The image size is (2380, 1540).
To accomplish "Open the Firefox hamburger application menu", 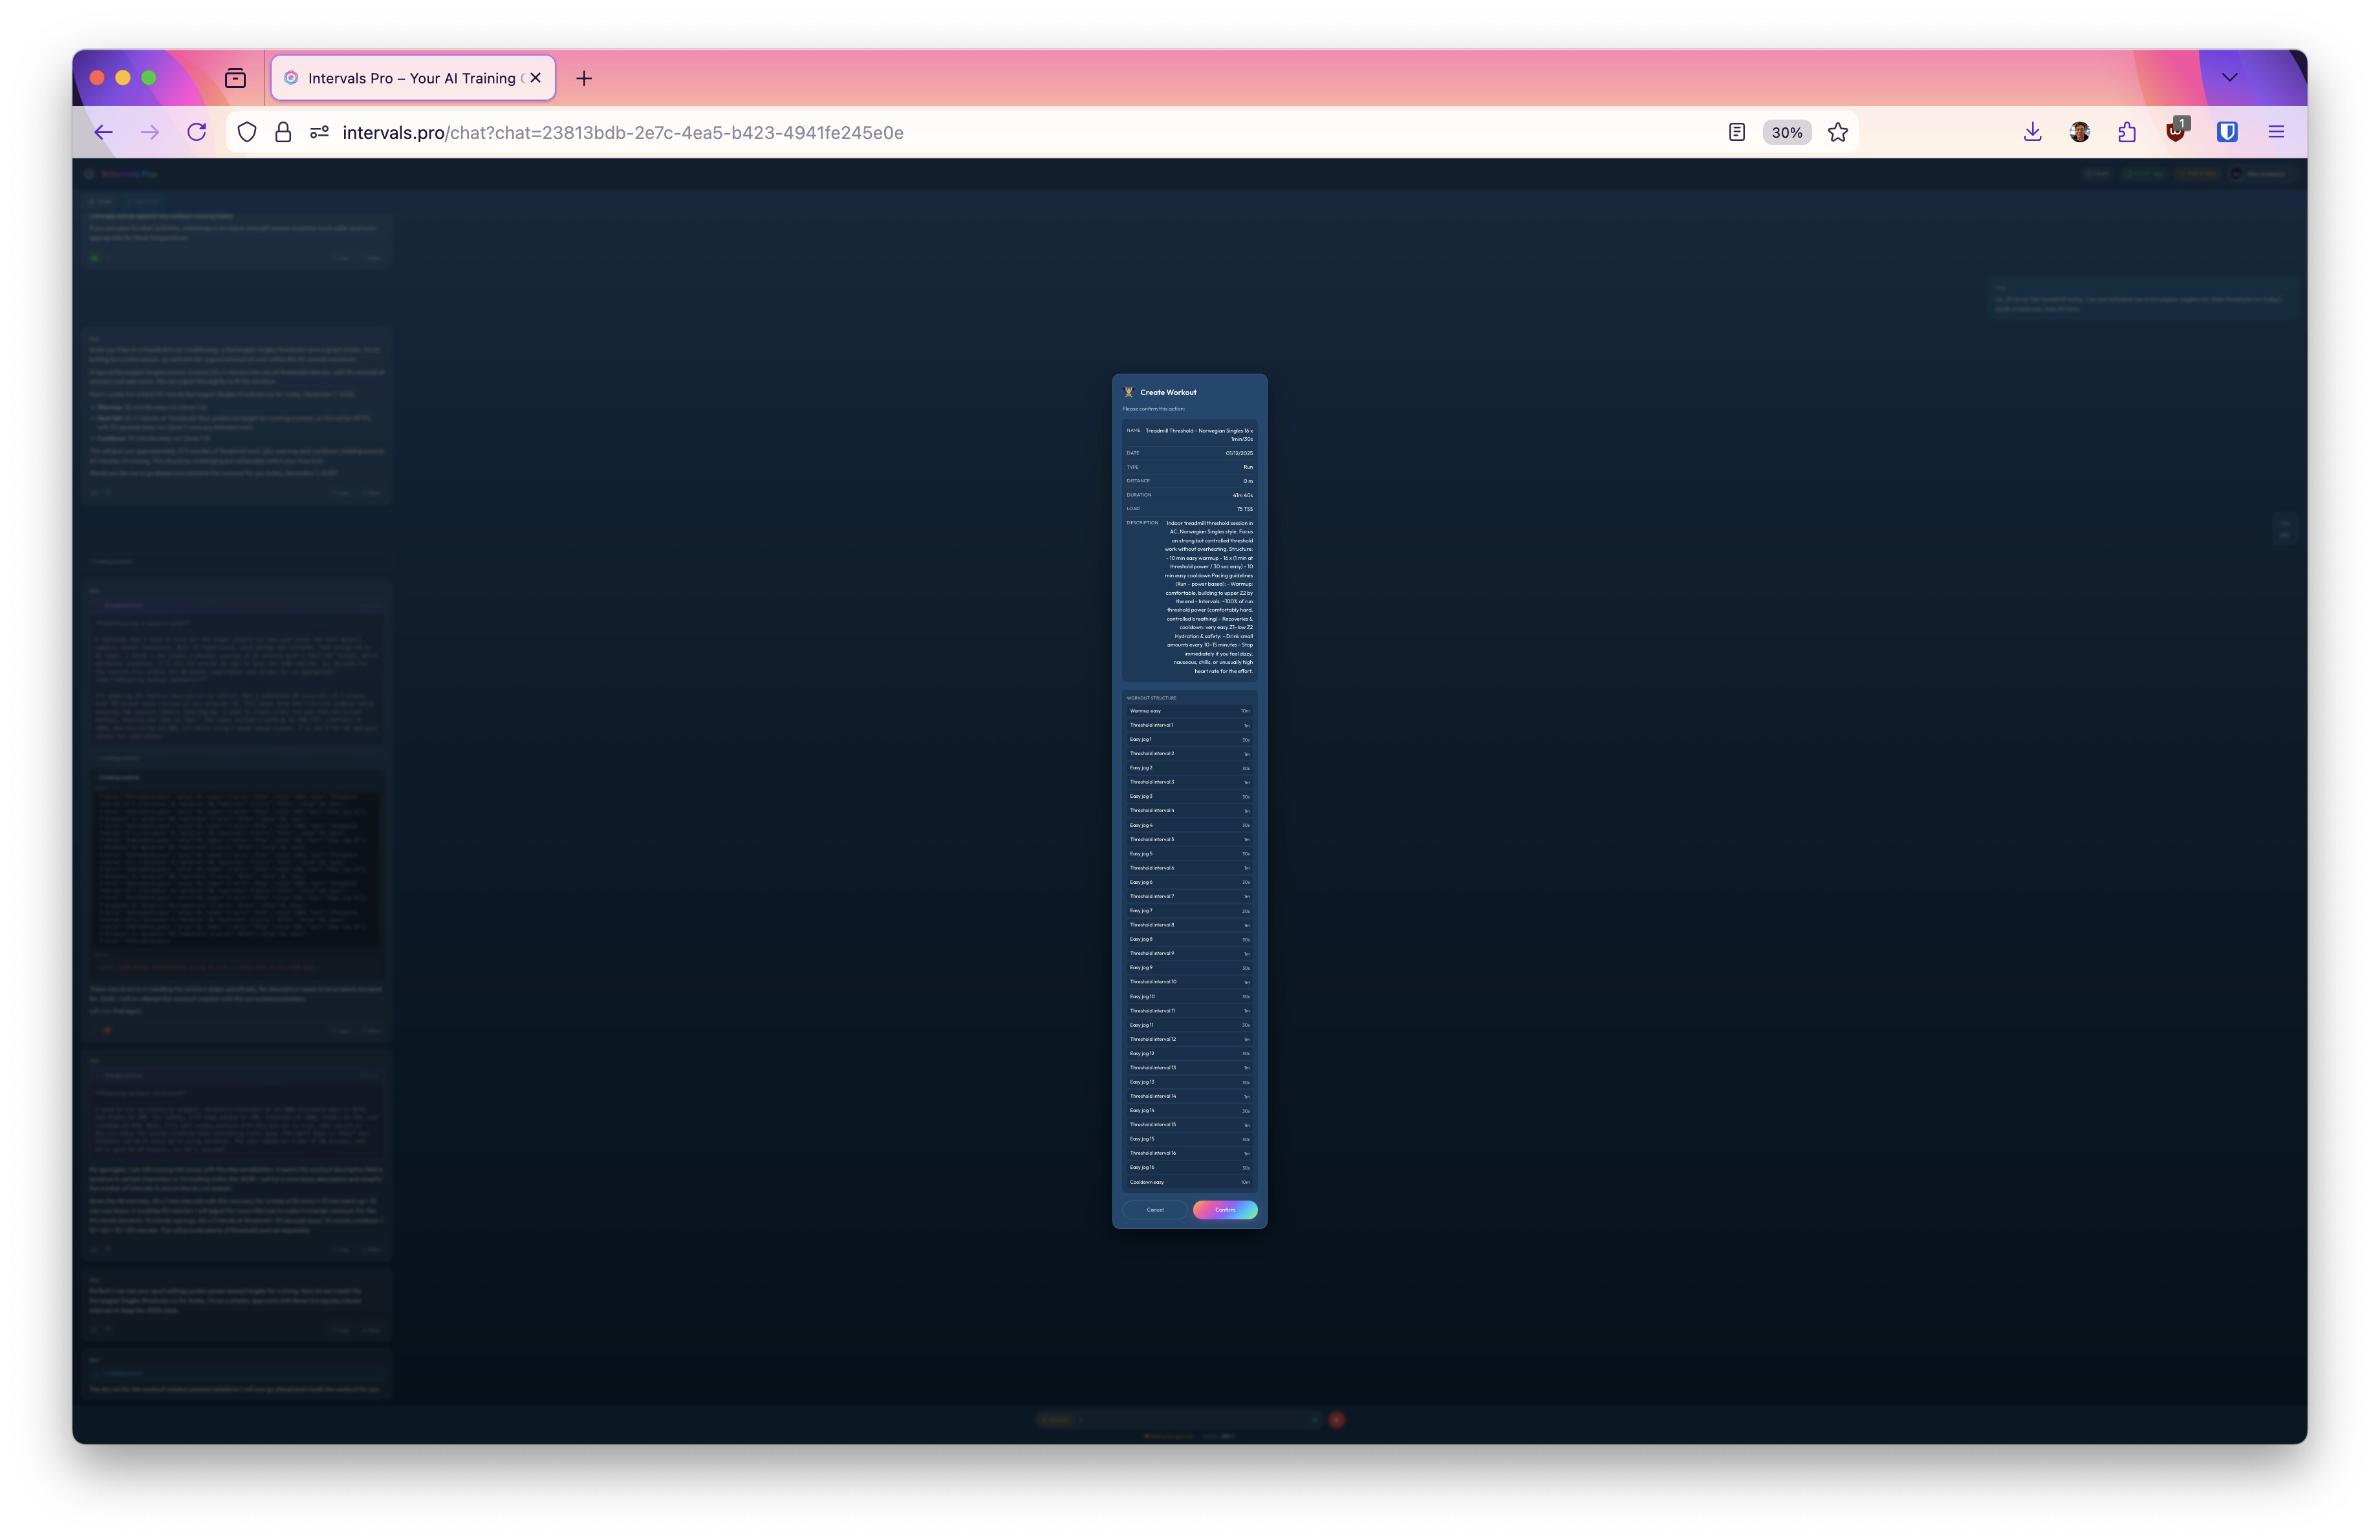I will 2276,132.
